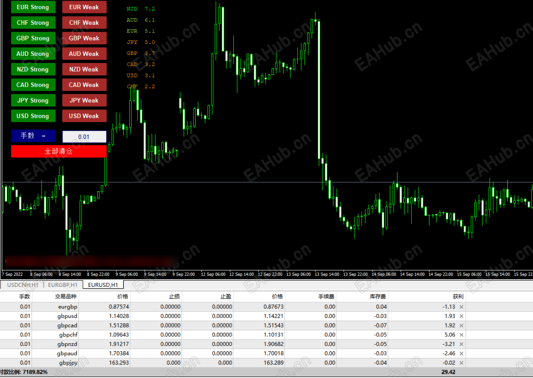
Task: Click the 手续费 column header
Action: coord(311,297)
